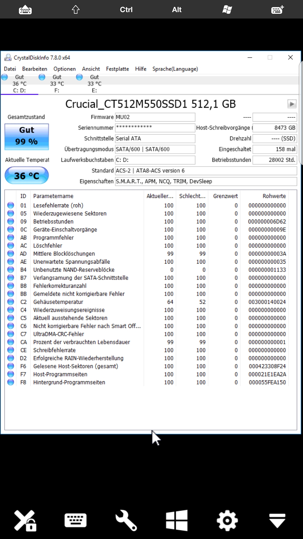Select Prozent der verbrauchten Lebensdauer row
Viewport: 303px width, 539px height.
[147, 342]
